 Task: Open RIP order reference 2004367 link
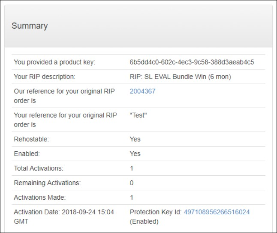click(142, 91)
